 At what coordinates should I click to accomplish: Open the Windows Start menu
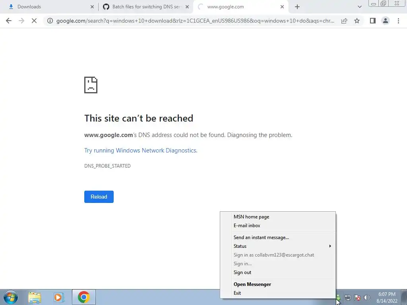(x=11, y=297)
